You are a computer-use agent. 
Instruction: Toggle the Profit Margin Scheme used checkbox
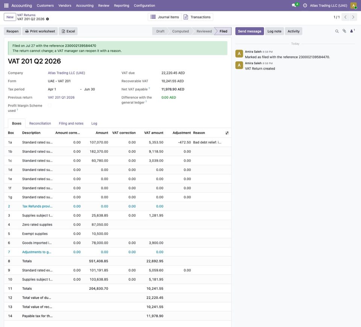pos(50,105)
